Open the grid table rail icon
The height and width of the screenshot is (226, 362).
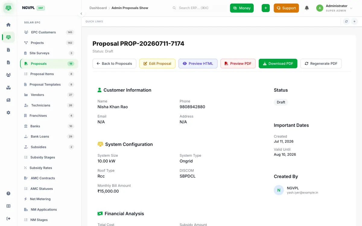pos(8,206)
